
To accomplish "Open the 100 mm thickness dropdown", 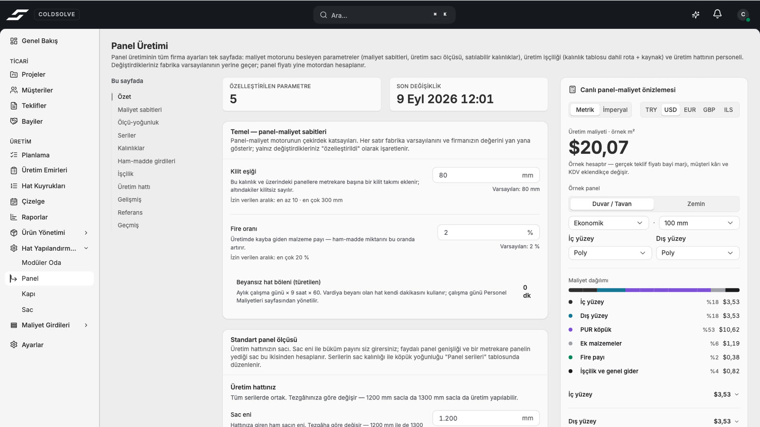I will click(x=699, y=223).
